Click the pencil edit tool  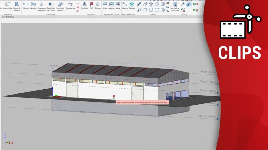coord(139,4)
